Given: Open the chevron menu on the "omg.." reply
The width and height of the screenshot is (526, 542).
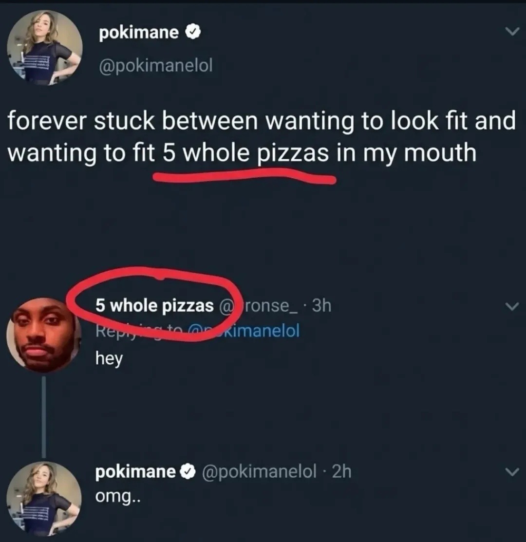Looking at the screenshot, I should (510, 472).
